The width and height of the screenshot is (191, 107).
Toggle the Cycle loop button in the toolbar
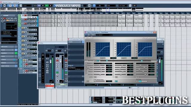[39, 6]
